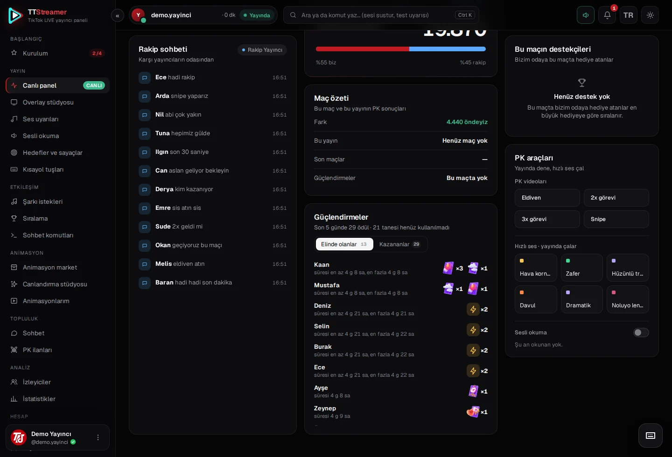Click Zeynep's heart glove power-up icon
The width and height of the screenshot is (672, 457).
(x=473, y=412)
